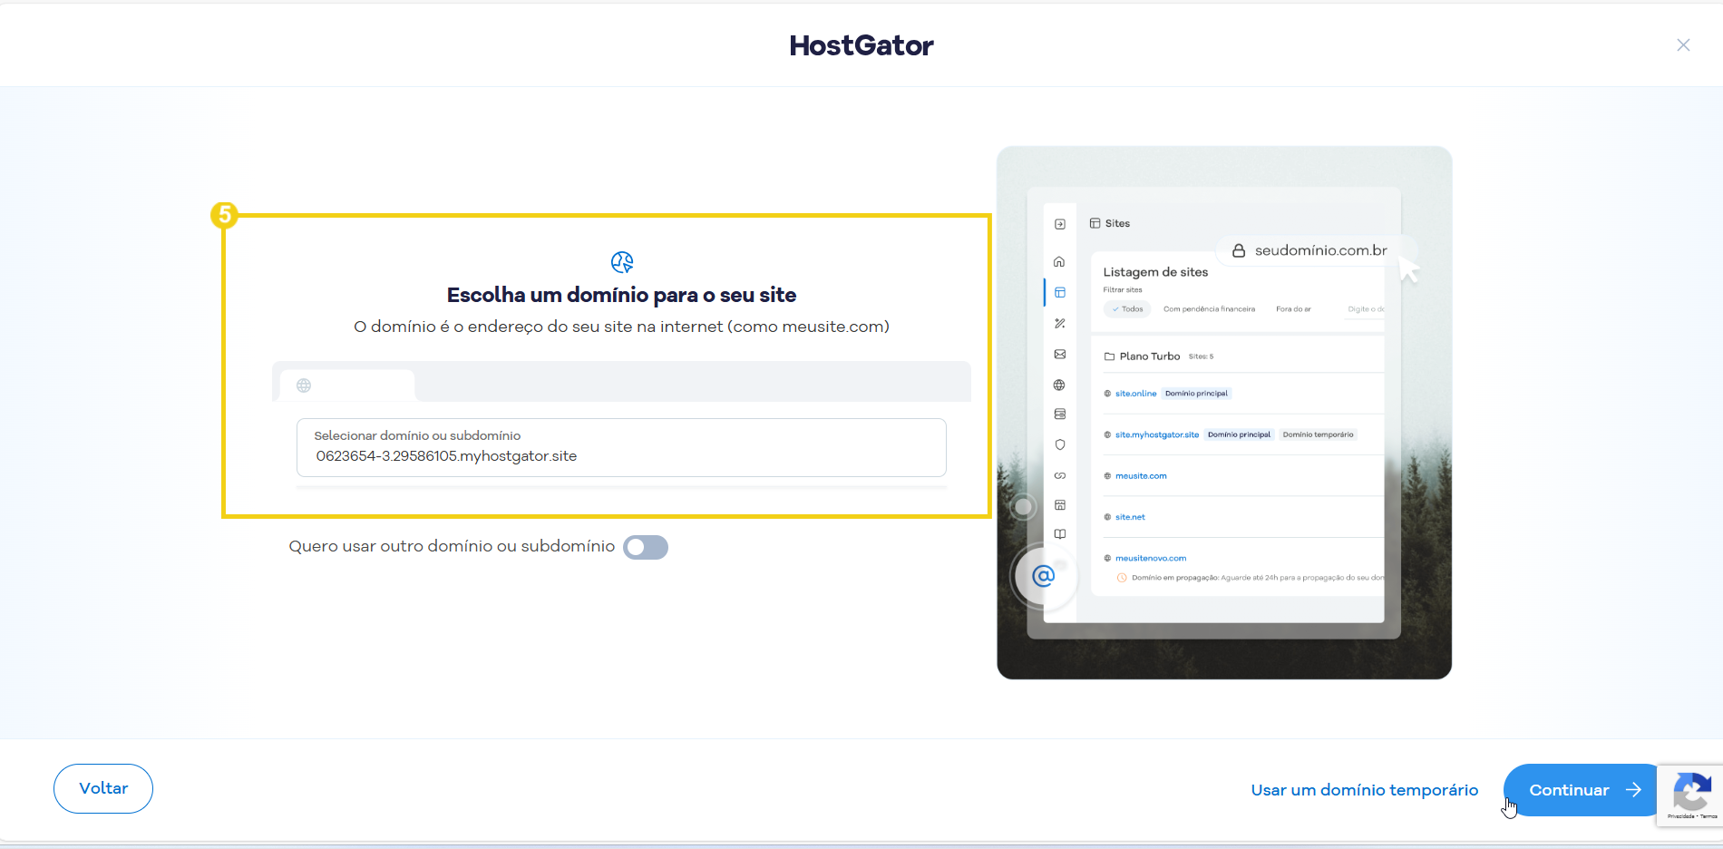
Task: Click the expand-arrow icon atop illustration sidebar
Action: [1060, 224]
